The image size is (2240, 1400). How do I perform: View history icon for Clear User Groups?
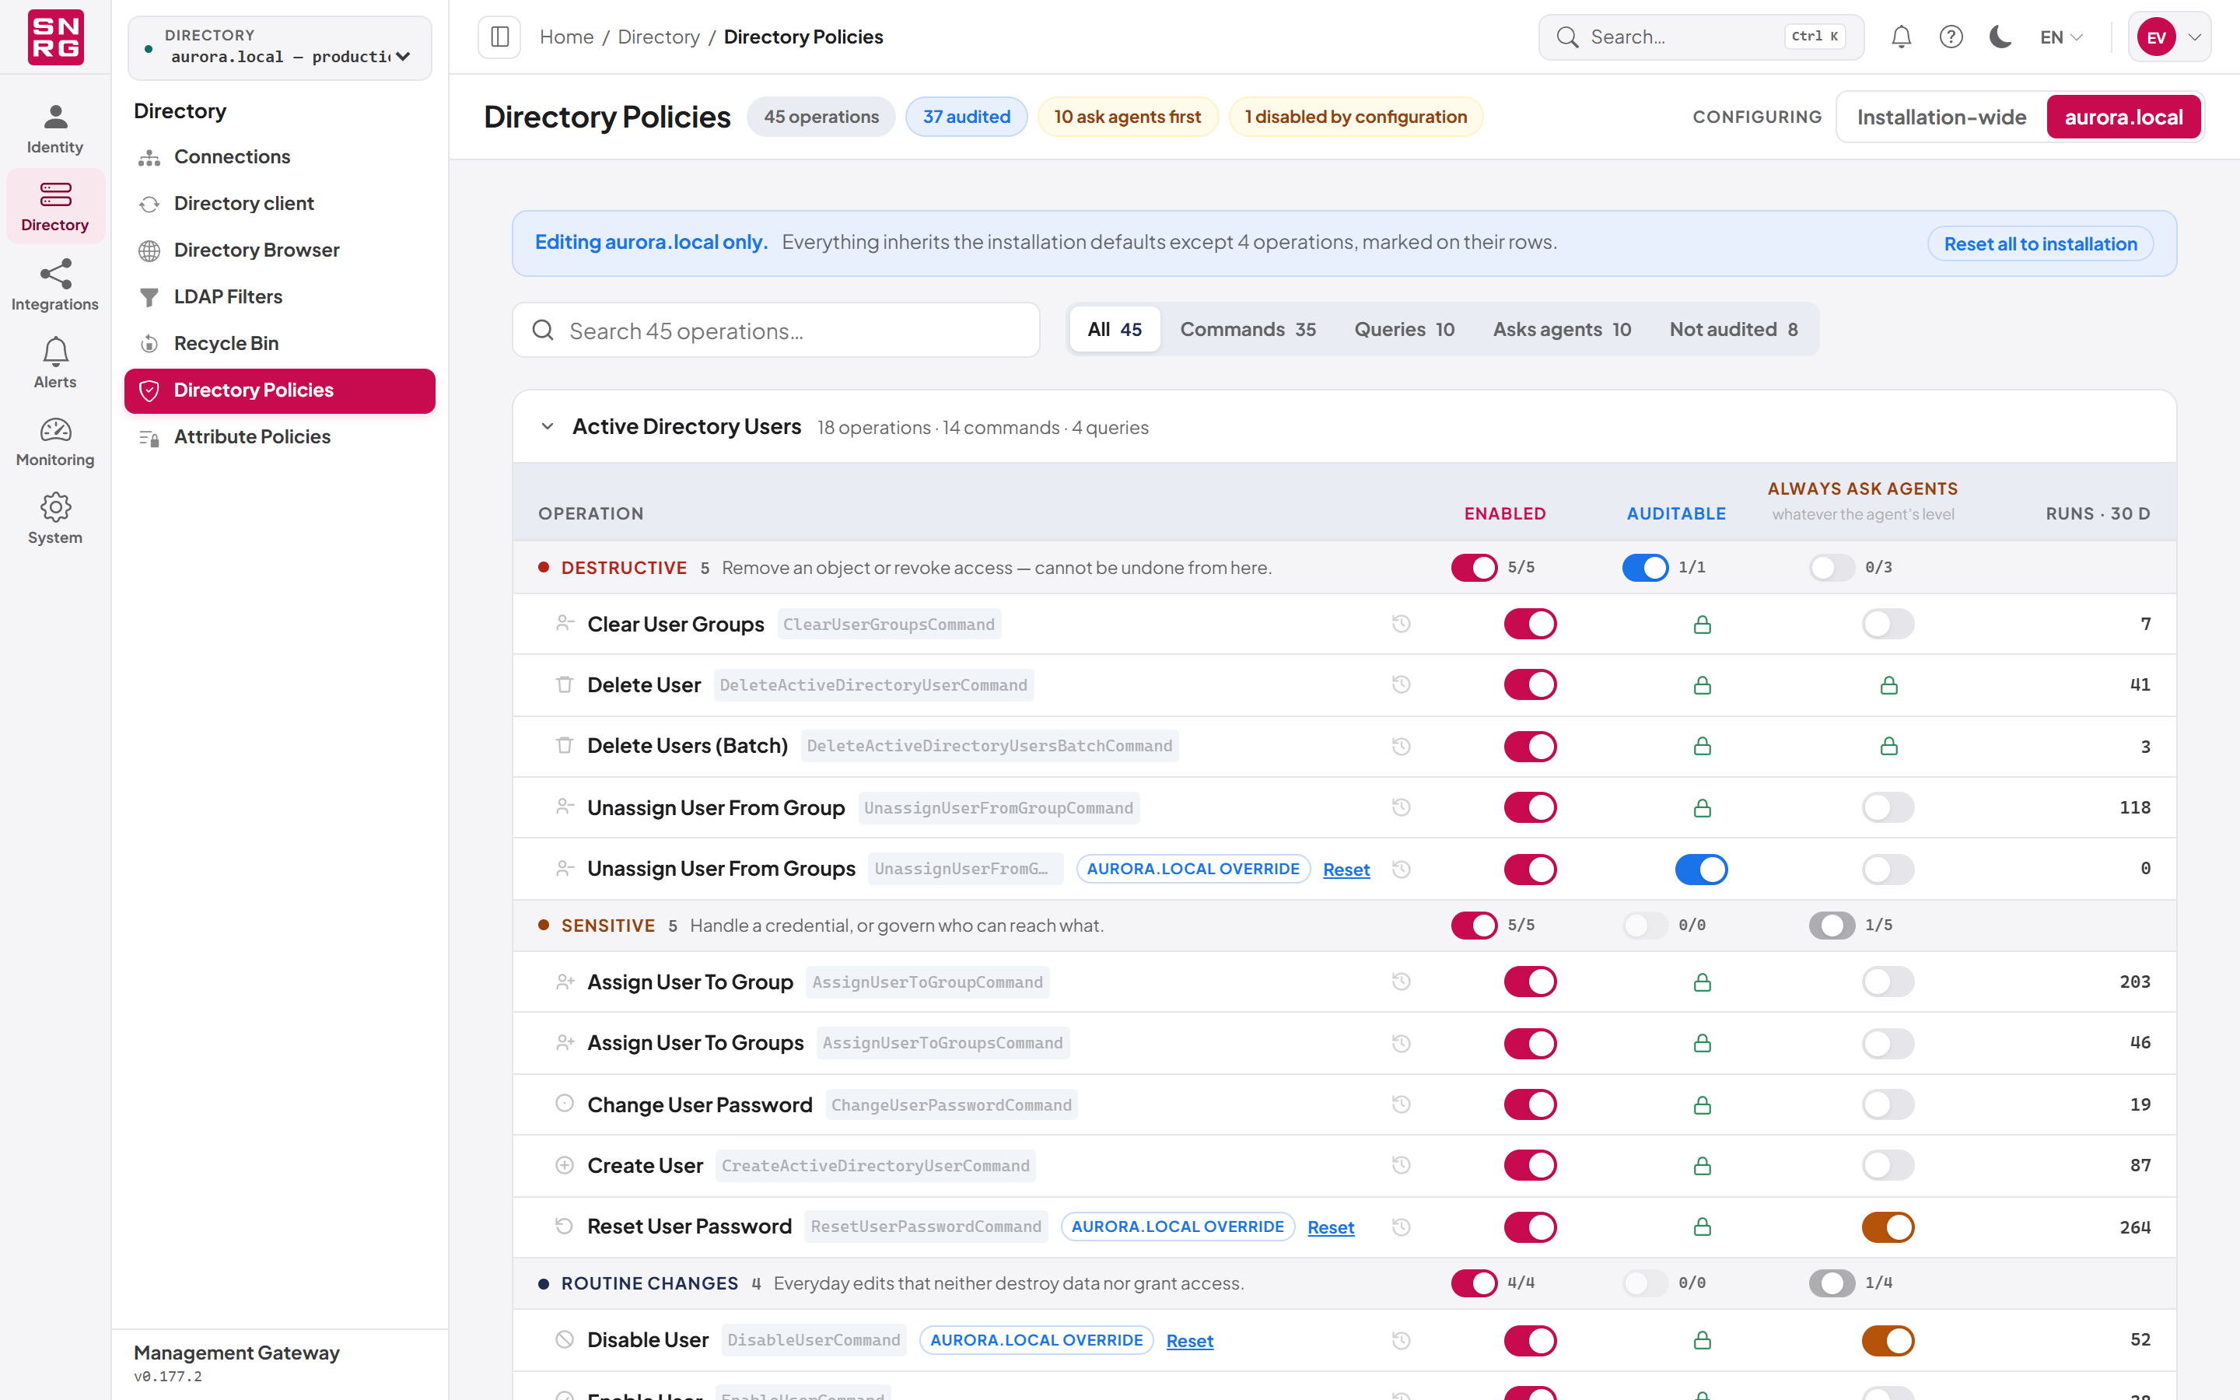click(x=1402, y=624)
